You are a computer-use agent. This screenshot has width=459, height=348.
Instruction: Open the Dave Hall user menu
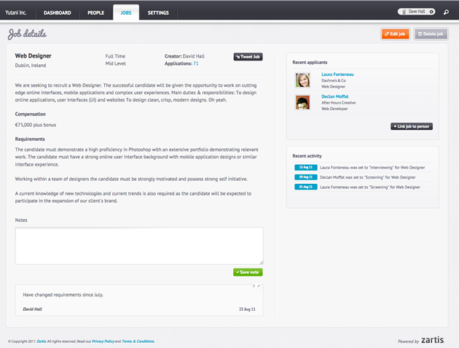(x=416, y=12)
